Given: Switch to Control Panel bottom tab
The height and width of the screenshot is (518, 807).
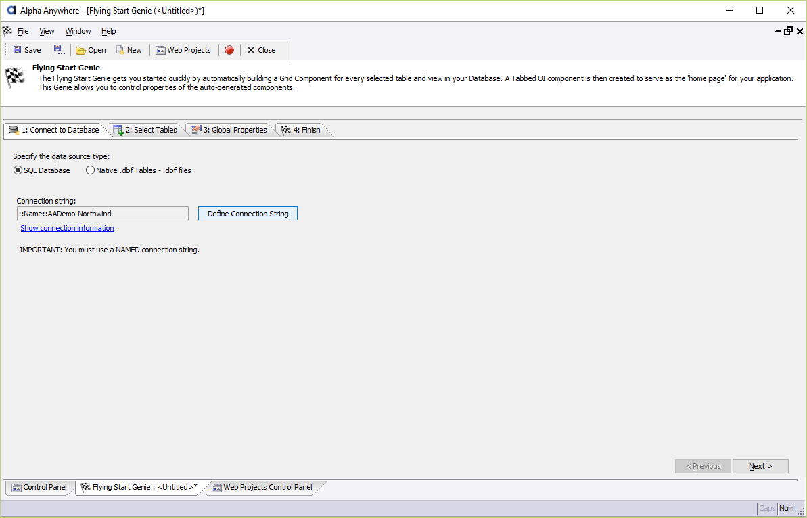Looking at the screenshot, I should pyautogui.click(x=40, y=487).
